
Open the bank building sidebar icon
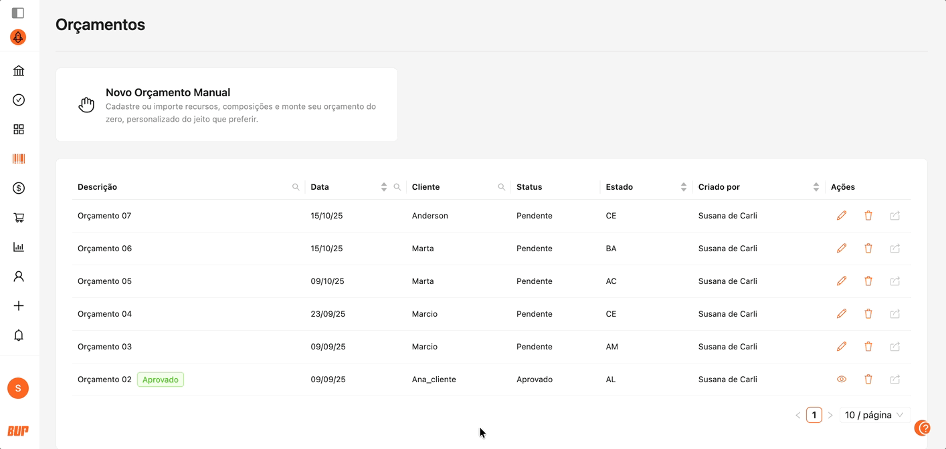coord(19,71)
